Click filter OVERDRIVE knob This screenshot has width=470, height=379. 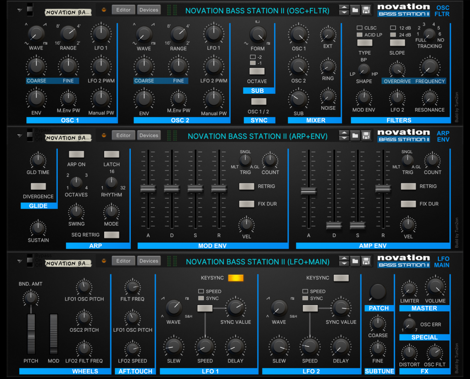pyautogui.click(x=397, y=69)
